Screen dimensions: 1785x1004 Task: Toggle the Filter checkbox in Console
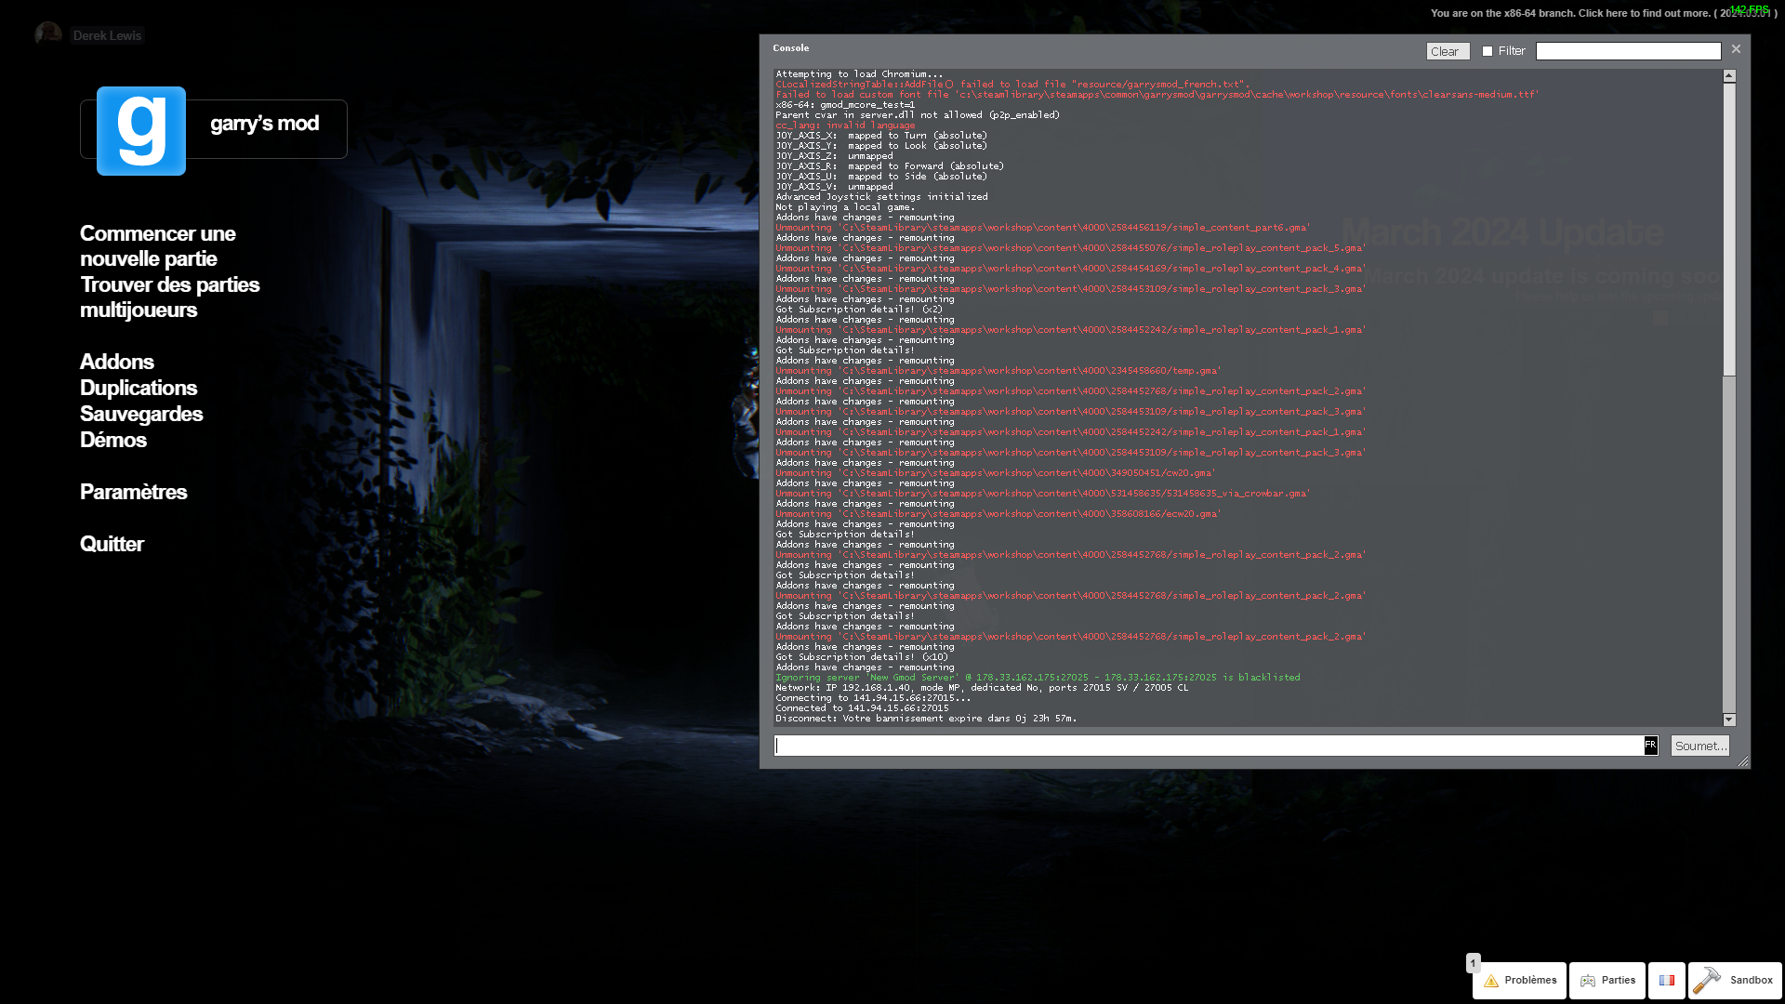1487,51
